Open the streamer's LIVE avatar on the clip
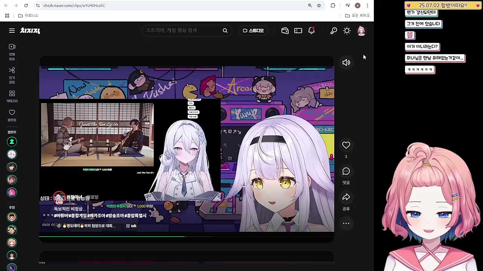483x271 pixels. [59, 198]
